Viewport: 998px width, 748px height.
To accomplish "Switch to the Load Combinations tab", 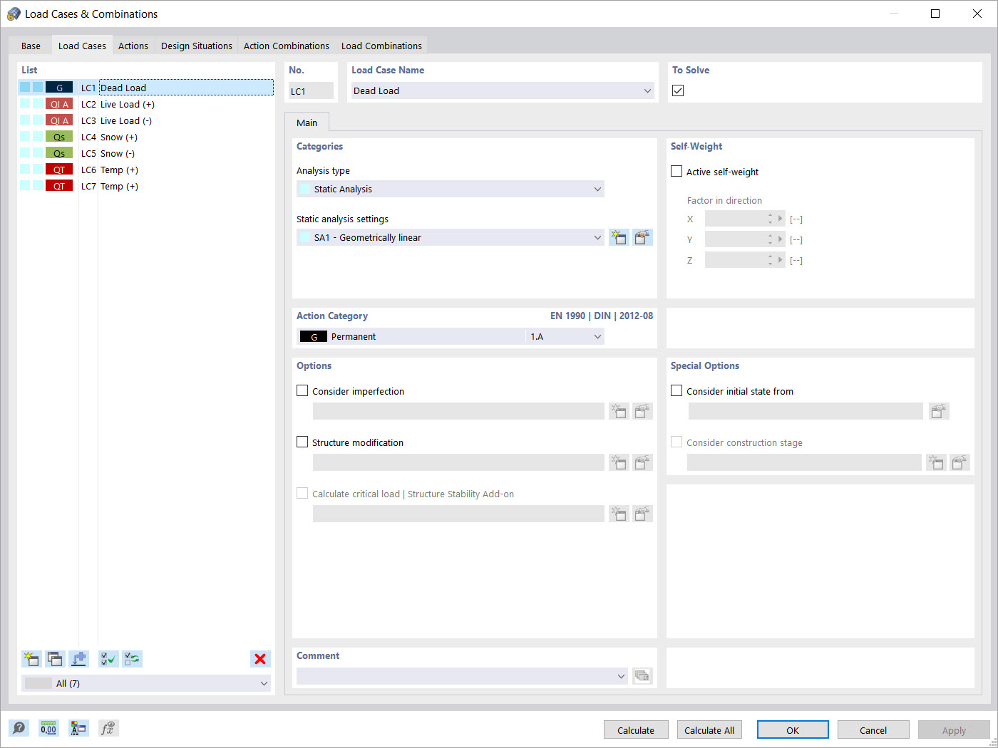I will coord(381,45).
